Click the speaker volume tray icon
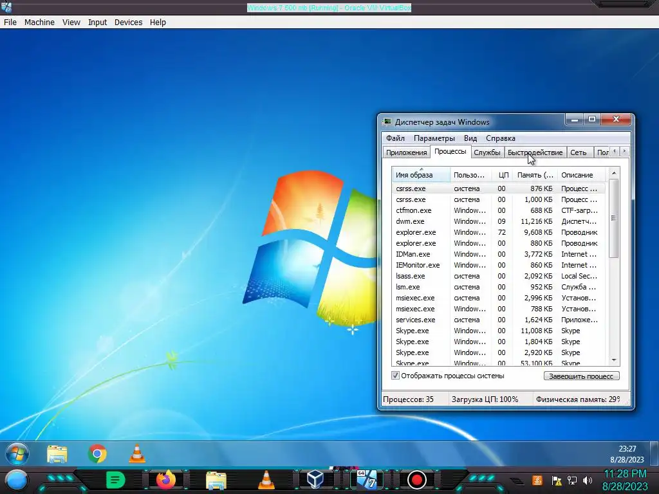659x494 pixels. pyautogui.click(x=588, y=480)
